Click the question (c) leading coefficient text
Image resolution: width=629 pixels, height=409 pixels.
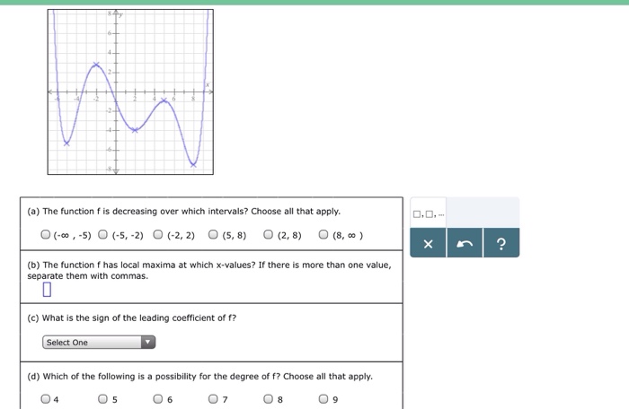pos(132,318)
